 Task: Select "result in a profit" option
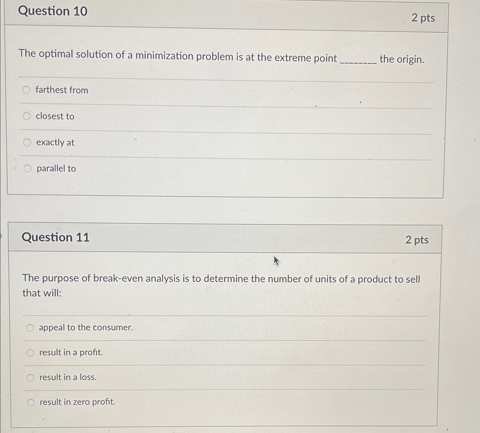(x=30, y=352)
